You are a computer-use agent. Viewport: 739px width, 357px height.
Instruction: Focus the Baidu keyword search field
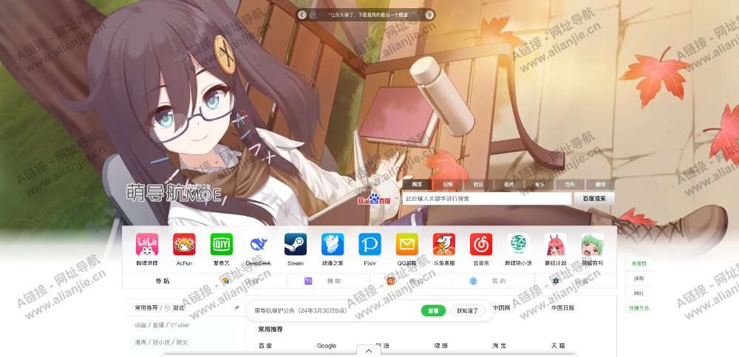[x=486, y=199]
